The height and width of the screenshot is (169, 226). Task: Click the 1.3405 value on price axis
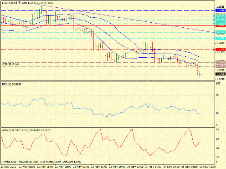tap(221, 43)
